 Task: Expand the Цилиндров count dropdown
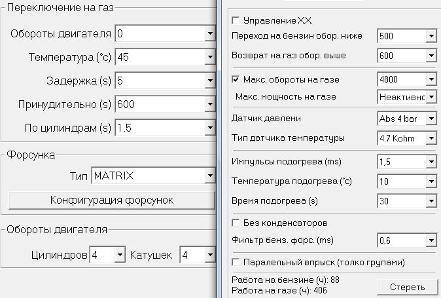pos(119,255)
